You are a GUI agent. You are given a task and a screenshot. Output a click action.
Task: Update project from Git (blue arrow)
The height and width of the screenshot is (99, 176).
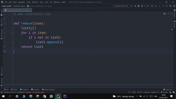[156, 6]
